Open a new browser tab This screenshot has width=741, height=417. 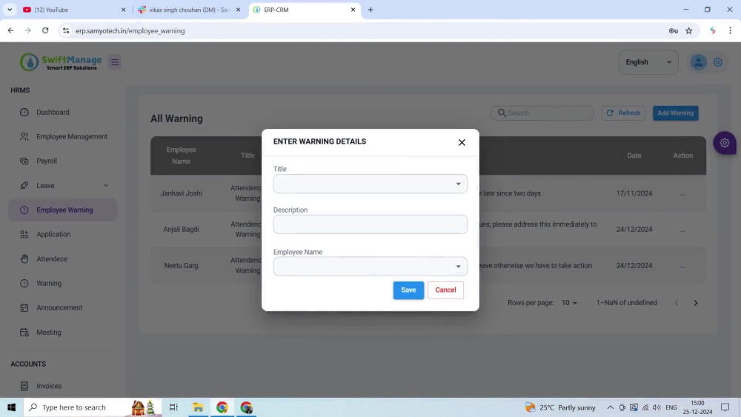tap(370, 10)
